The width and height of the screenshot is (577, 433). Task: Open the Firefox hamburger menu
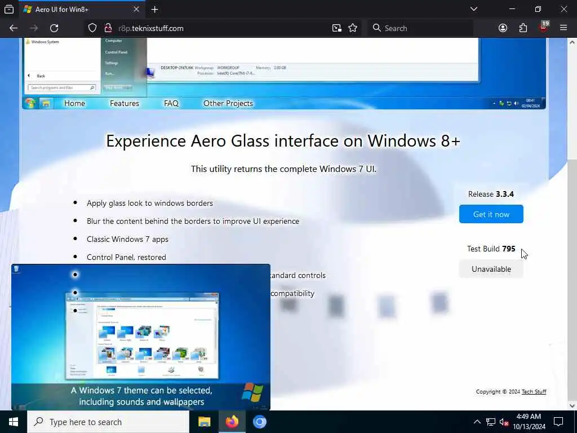(x=563, y=28)
